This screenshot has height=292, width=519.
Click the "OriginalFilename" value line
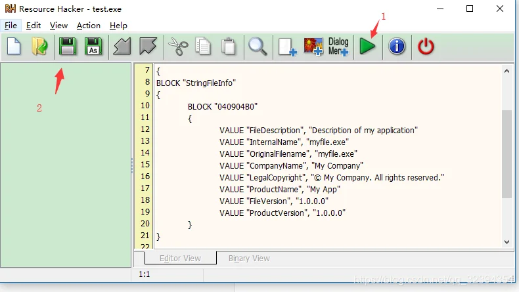[288, 154]
